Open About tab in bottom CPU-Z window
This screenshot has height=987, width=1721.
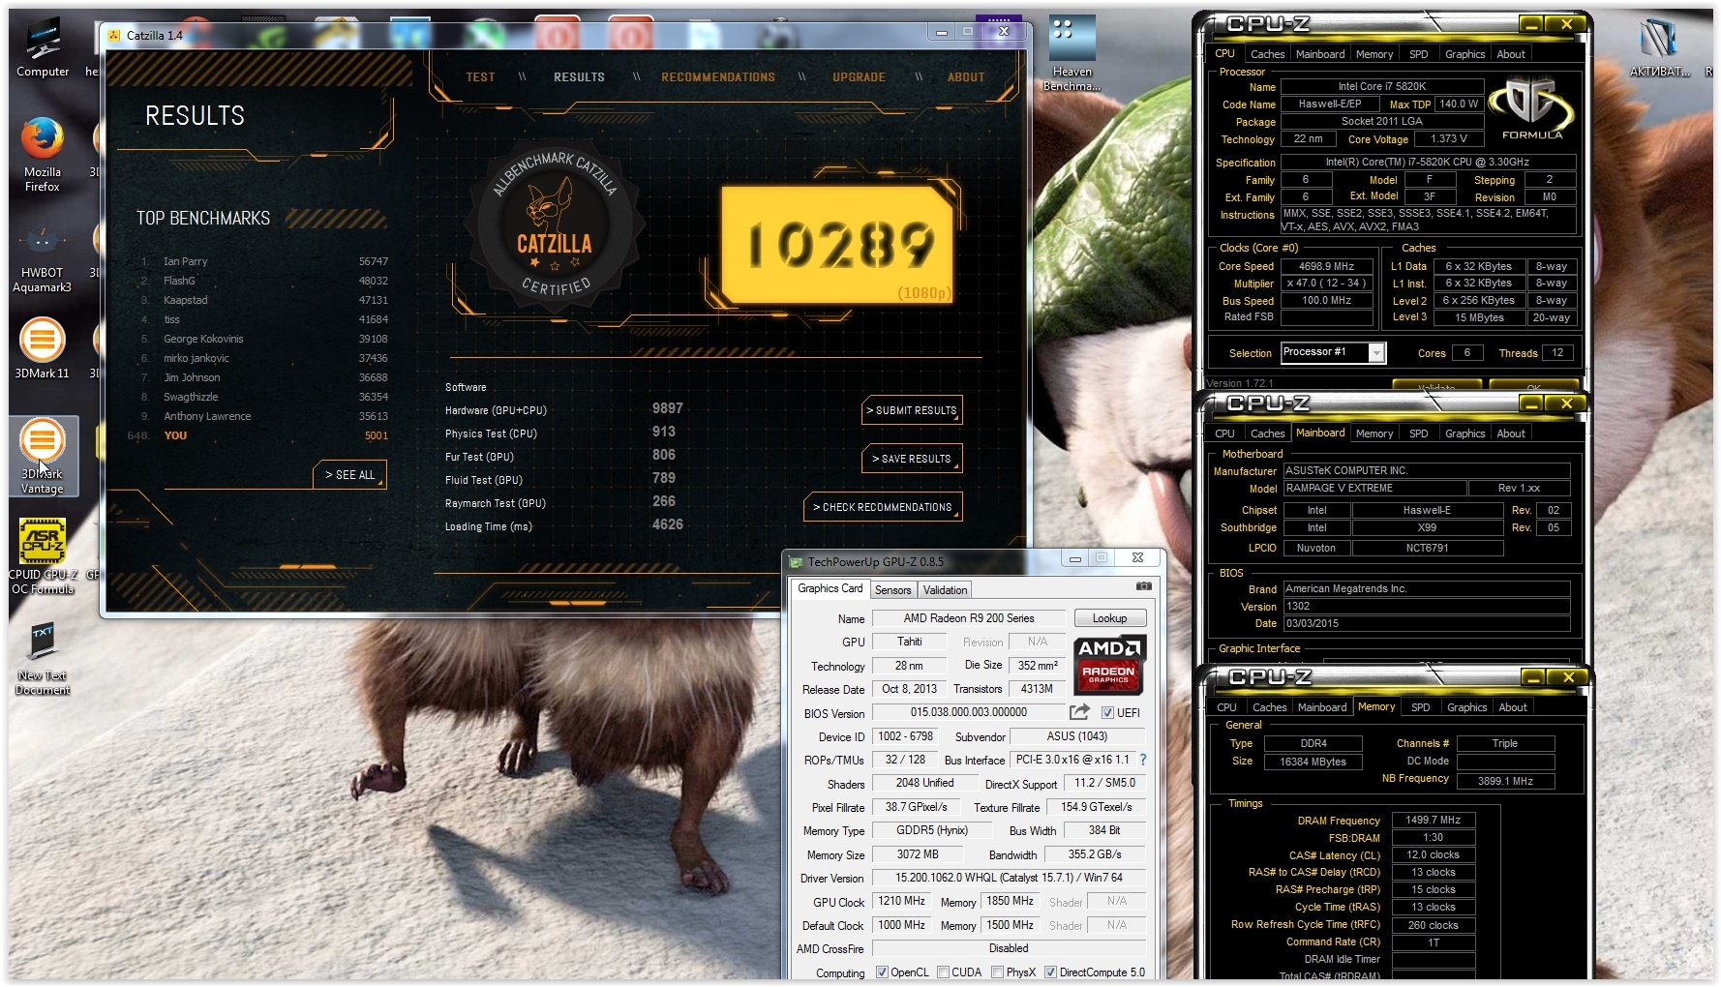1513,707
